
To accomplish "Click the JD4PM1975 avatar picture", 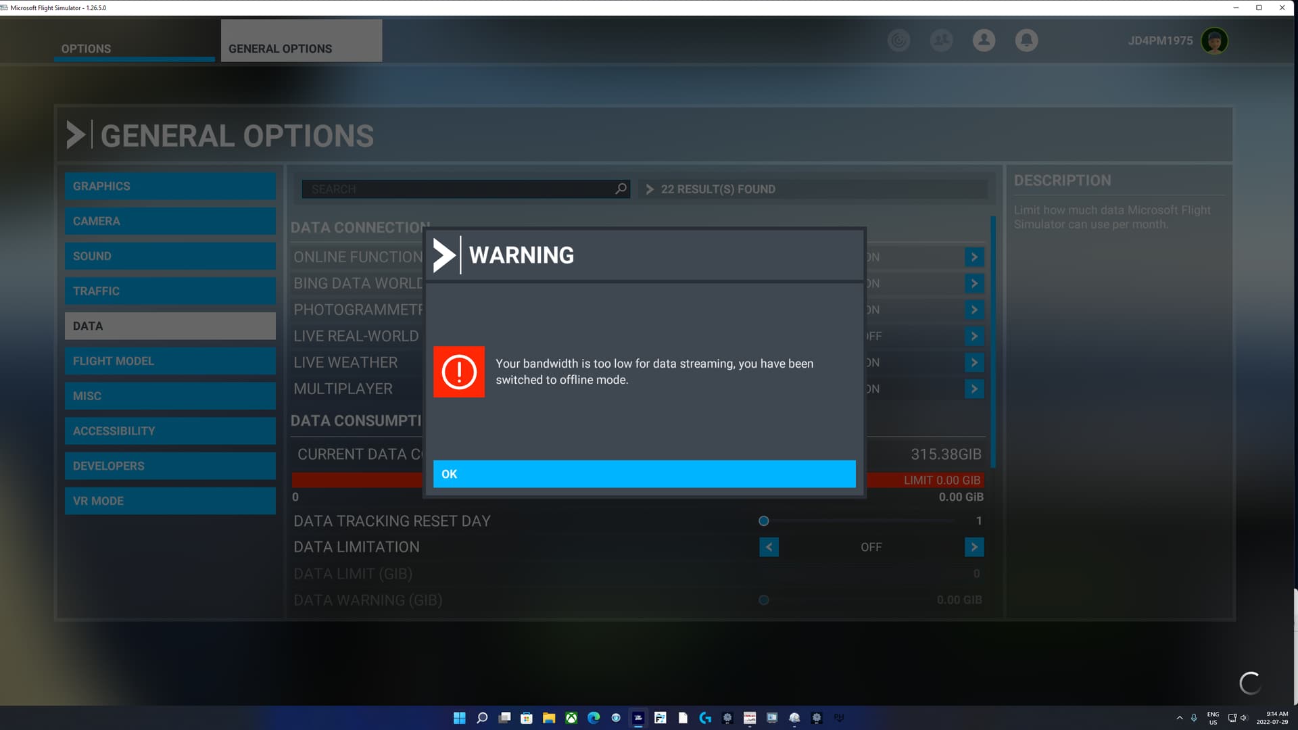I will pyautogui.click(x=1215, y=41).
